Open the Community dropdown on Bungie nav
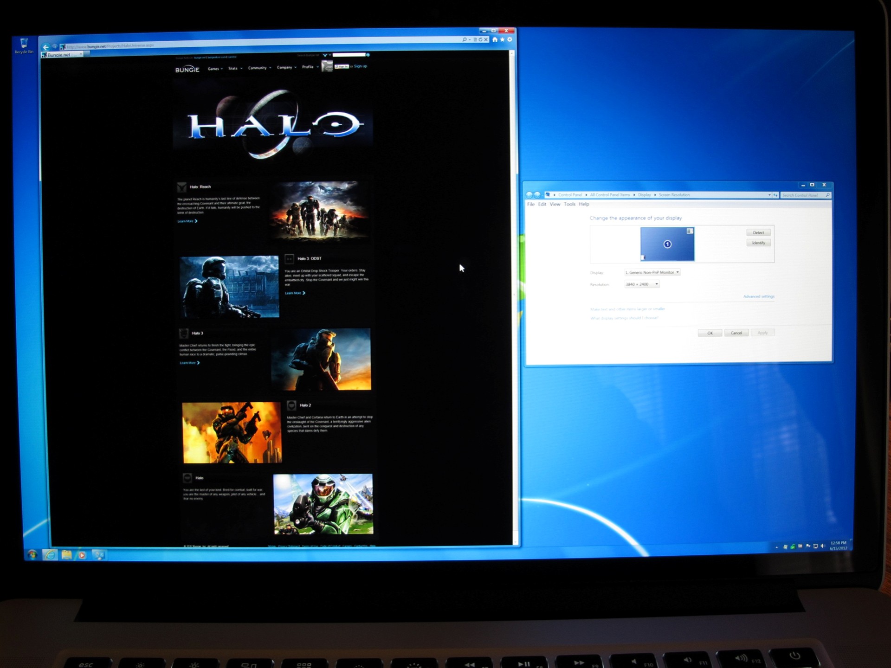The width and height of the screenshot is (891, 668). 259,68
